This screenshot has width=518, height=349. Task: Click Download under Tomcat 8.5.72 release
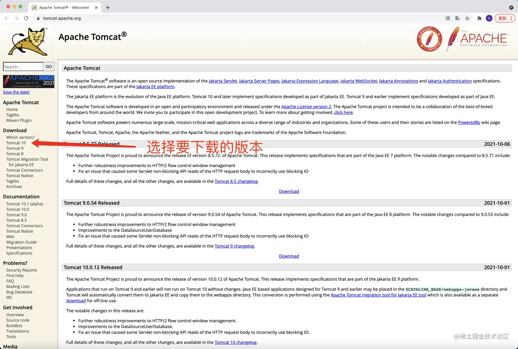[x=289, y=191]
